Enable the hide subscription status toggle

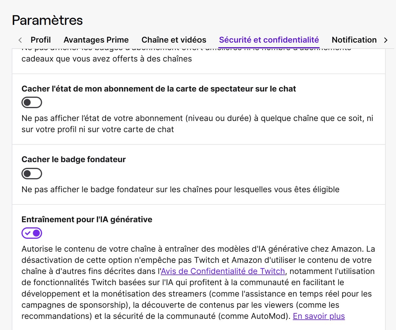pyautogui.click(x=32, y=102)
